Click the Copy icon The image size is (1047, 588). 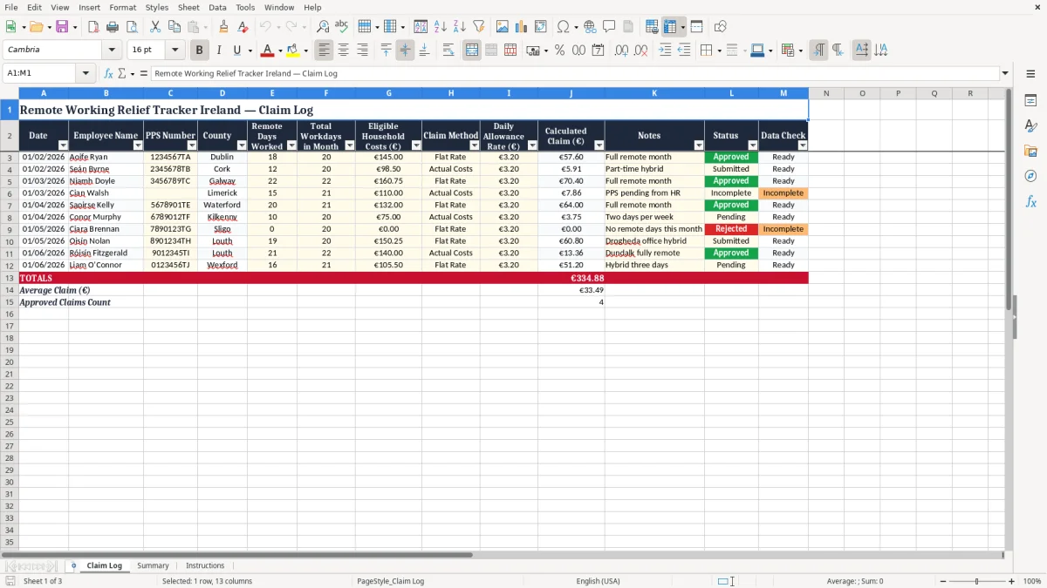(x=174, y=27)
